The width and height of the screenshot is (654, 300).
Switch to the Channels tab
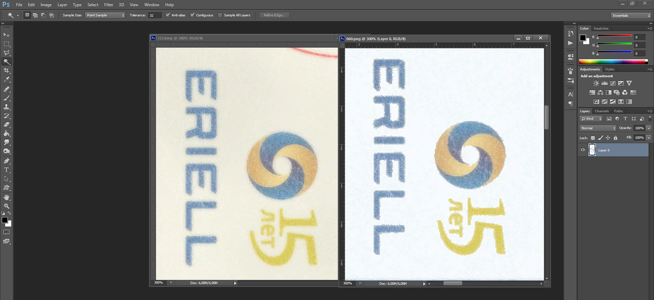pyautogui.click(x=601, y=111)
